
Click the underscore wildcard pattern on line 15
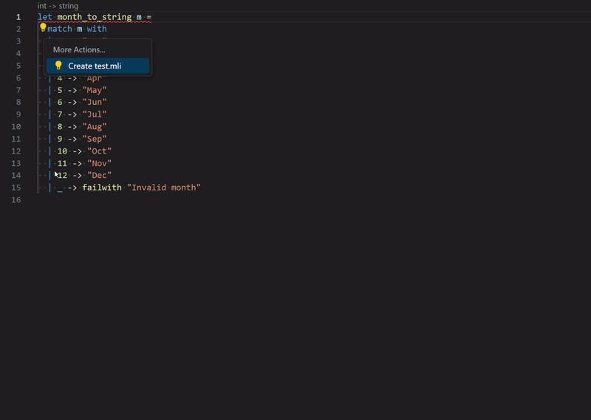[60, 188]
